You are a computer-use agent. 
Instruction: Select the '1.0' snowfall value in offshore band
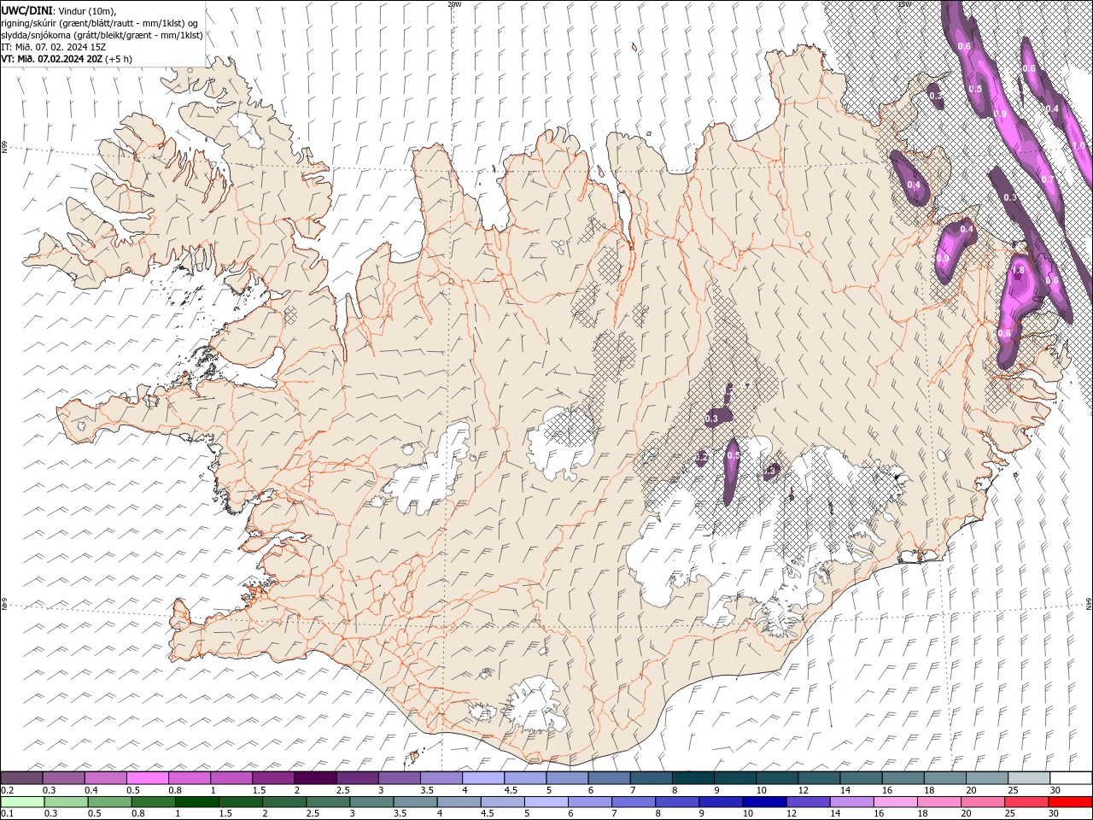coord(1079,146)
